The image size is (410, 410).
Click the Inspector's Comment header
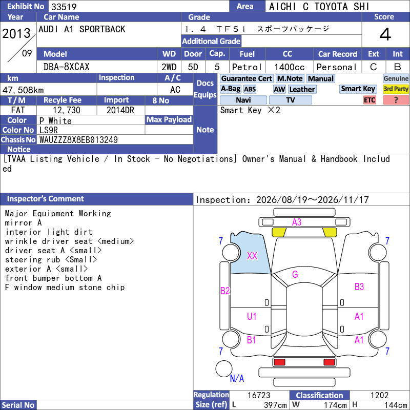coord(46,199)
